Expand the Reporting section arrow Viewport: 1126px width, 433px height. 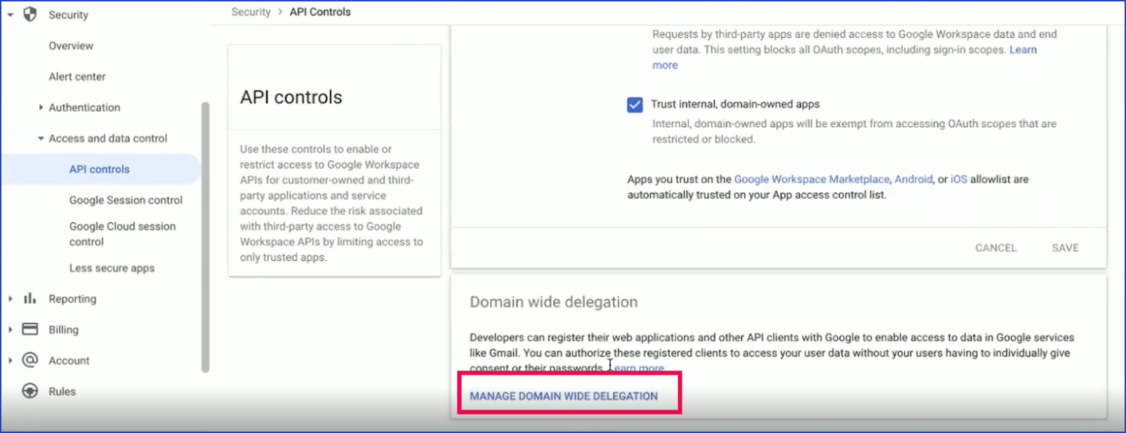point(11,299)
